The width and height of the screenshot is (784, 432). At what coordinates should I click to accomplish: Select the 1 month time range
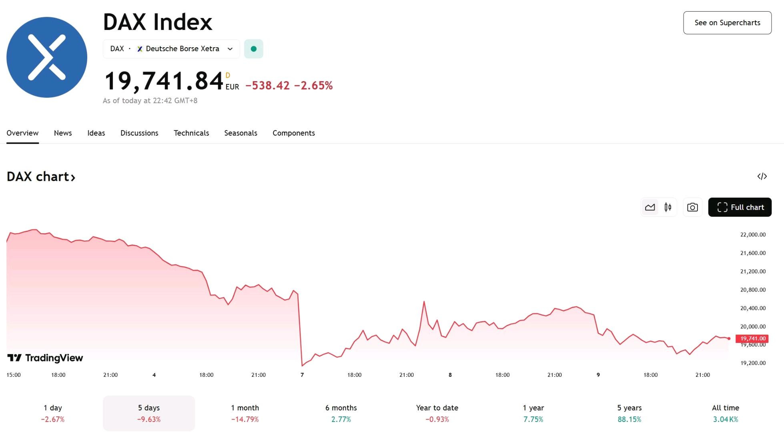pos(245,413)
